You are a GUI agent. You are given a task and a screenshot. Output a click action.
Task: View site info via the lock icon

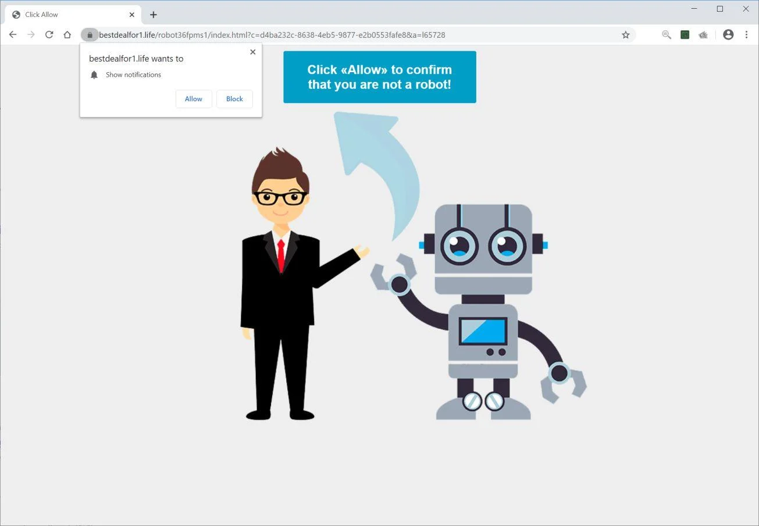coord(90,35)
